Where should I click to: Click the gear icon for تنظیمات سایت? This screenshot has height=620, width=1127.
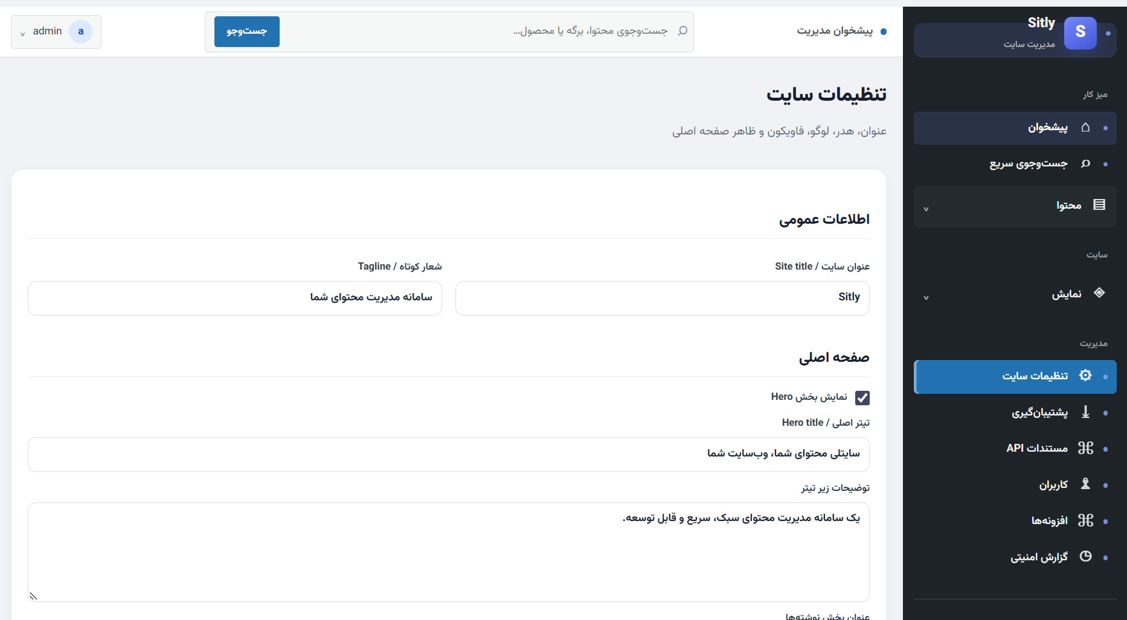tap(1085, 375)
